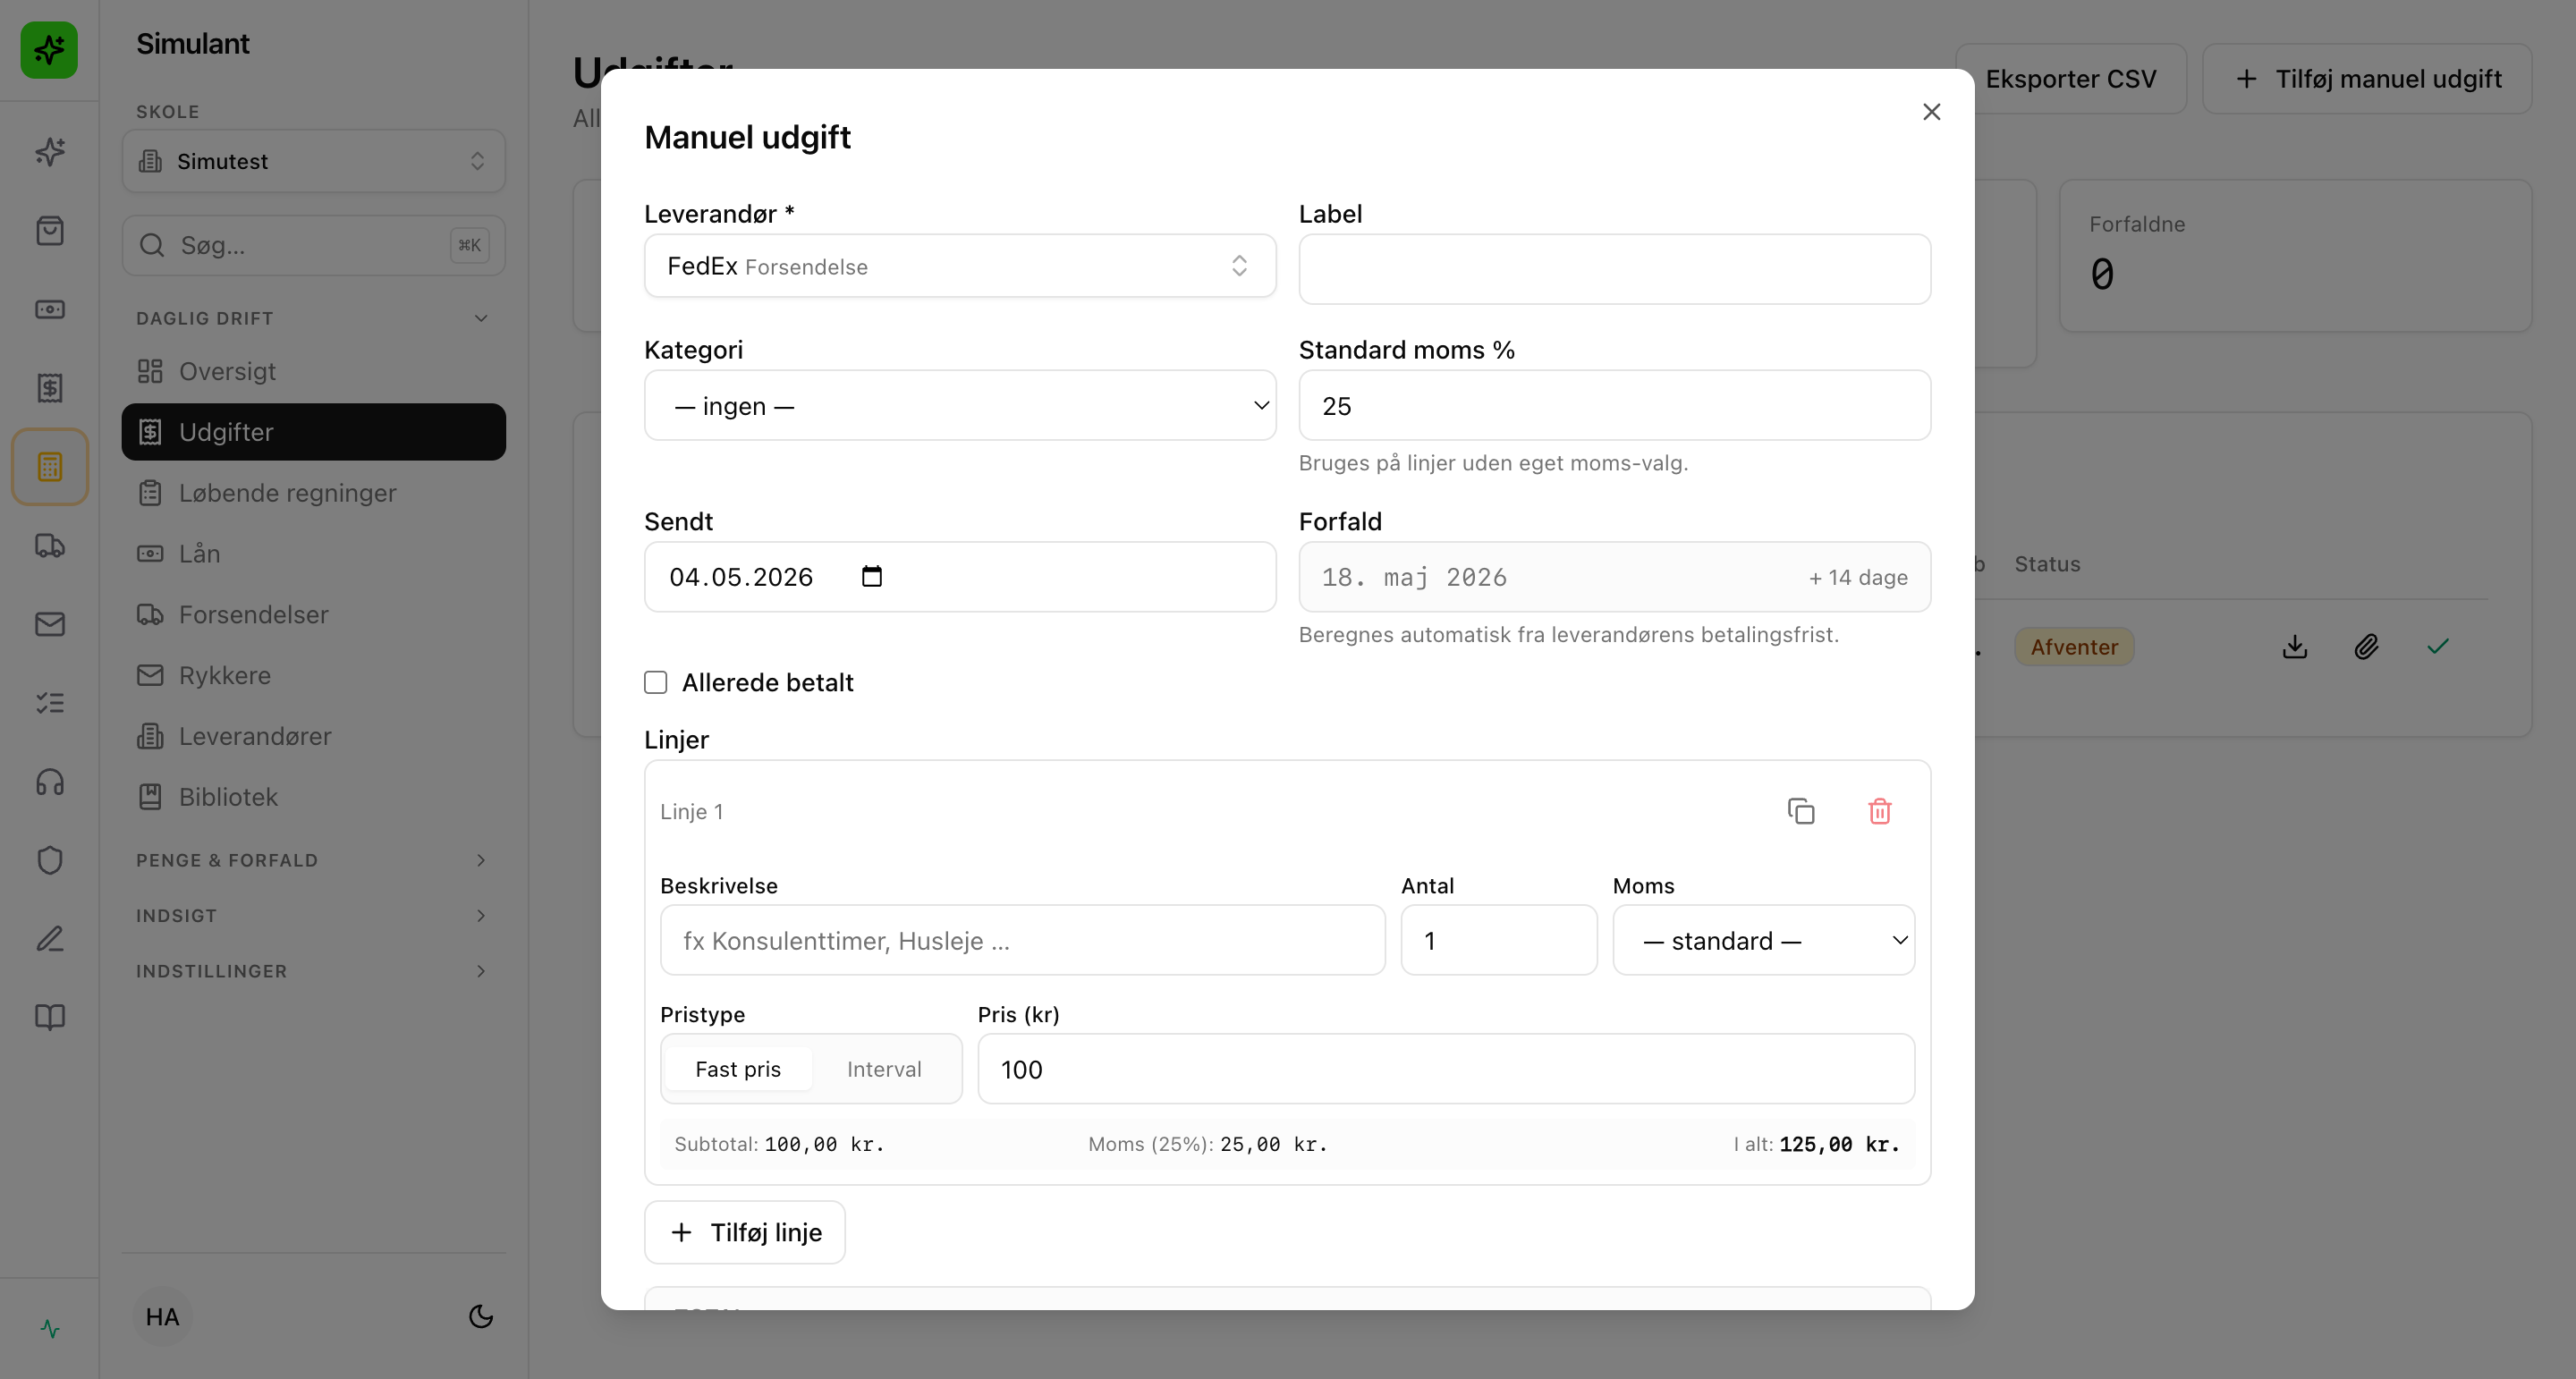
Task: Click the Pris (kr) input field
Action: (x=1446, y=1069)
